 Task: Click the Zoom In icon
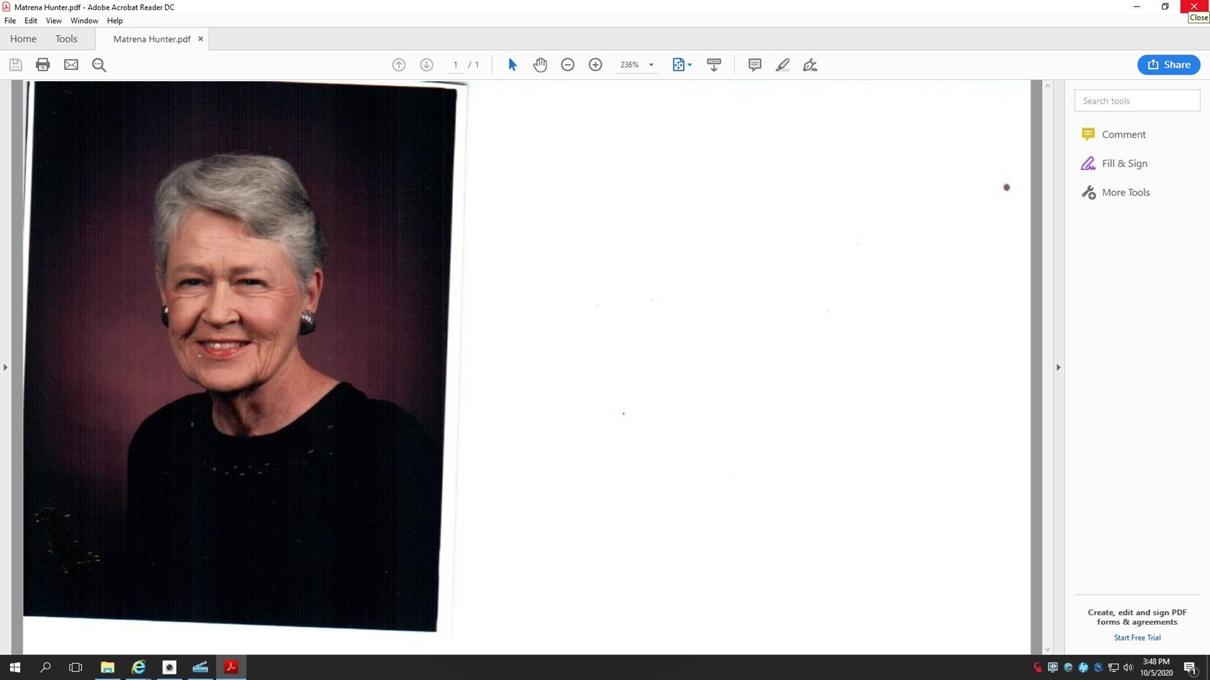click(x=595, y=65)
